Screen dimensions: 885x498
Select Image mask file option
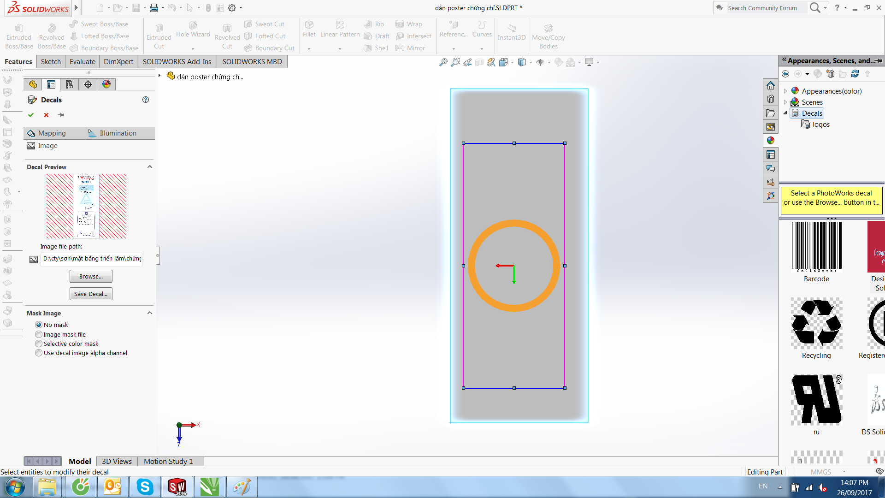click(x=39, y=335)
